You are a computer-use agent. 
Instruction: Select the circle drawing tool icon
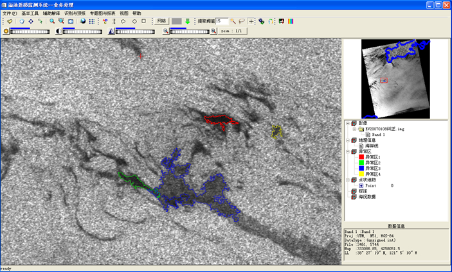coord(134,21)
